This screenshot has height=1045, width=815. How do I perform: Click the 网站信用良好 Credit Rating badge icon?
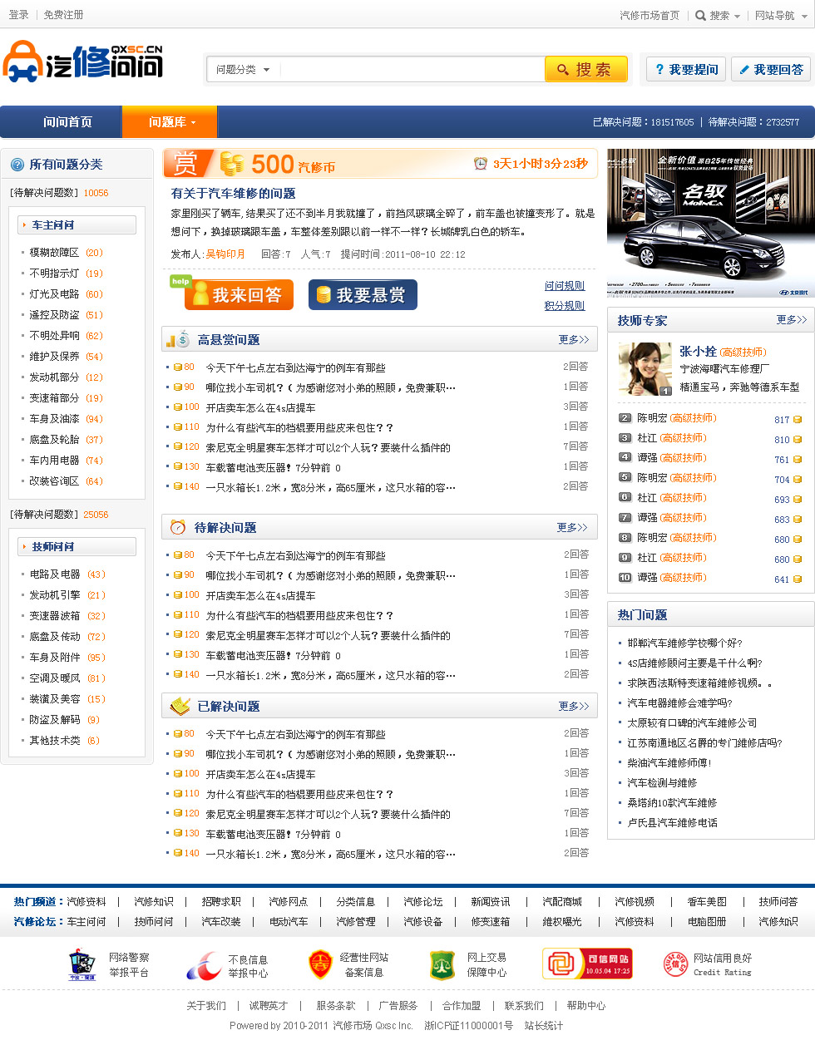[675, 964]
